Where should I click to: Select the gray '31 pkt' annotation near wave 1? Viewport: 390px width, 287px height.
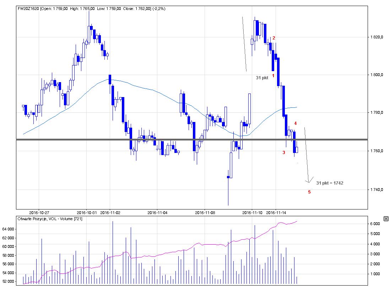click(262, 78)
